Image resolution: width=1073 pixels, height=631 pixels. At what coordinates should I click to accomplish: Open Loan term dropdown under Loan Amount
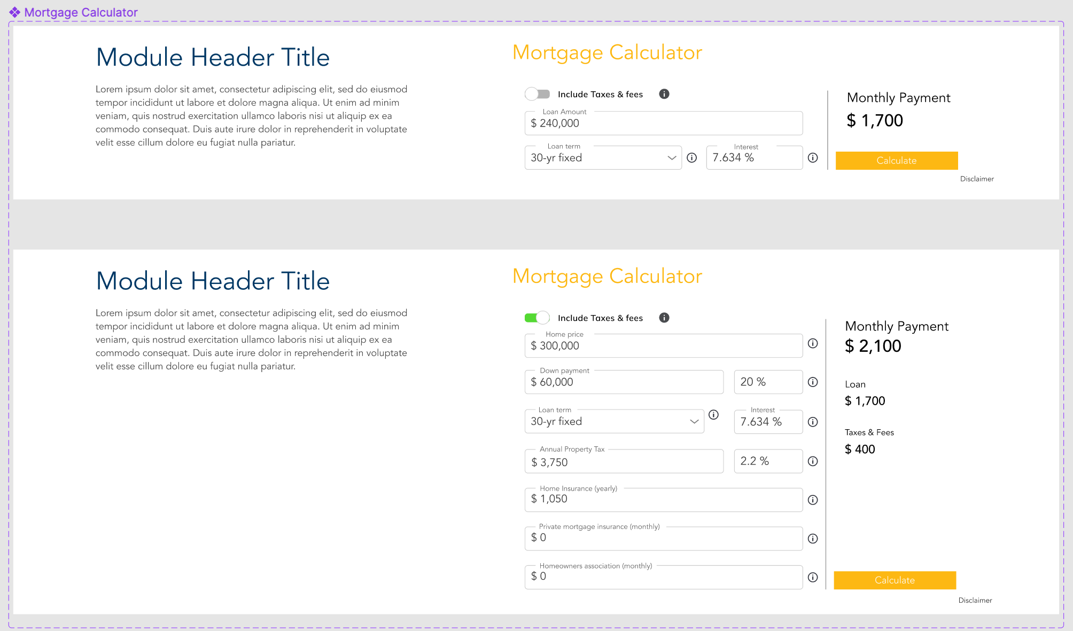tap(603, 158)
